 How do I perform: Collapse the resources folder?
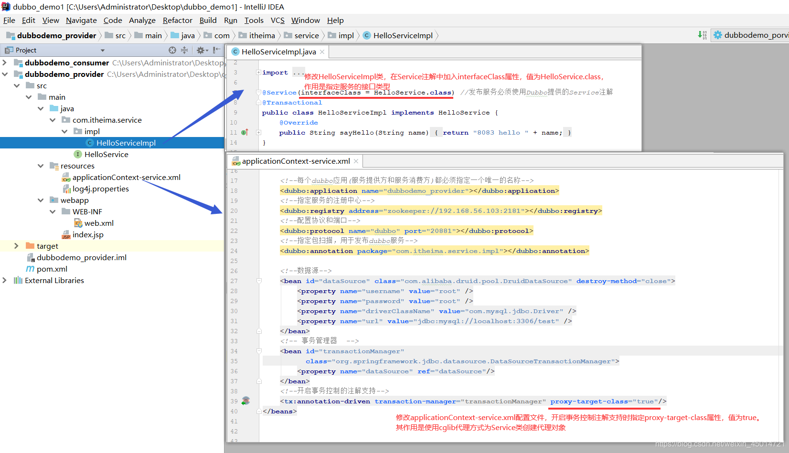(x=41, y=166)
